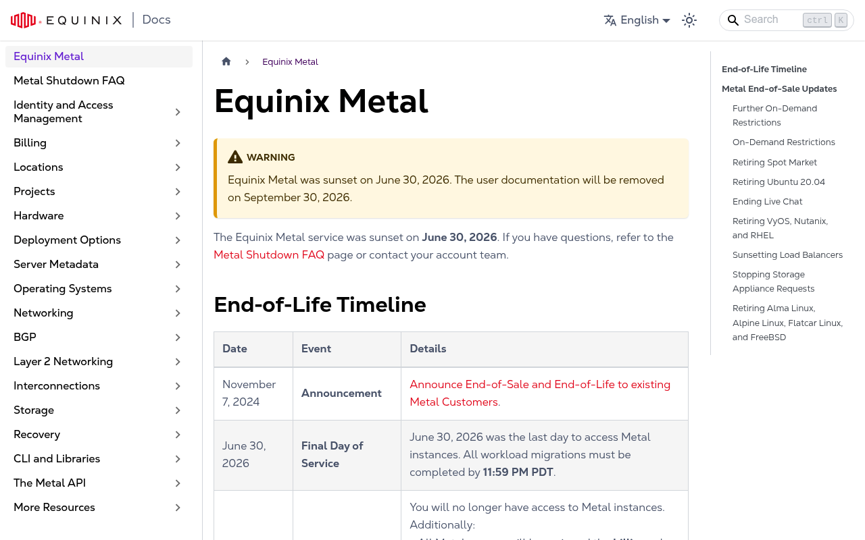Go to home via breadcrumb house icon
865x540 pixels.
[226, 61]
